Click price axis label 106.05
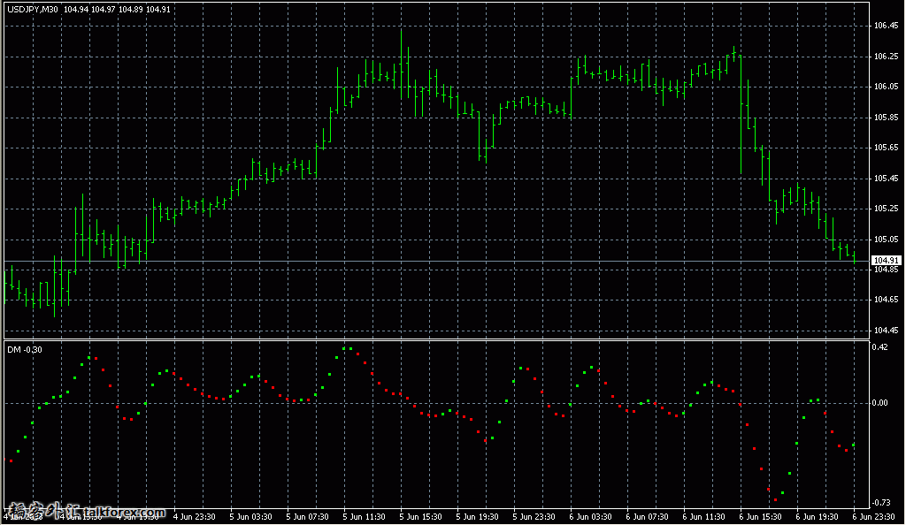The height and width of the screenshot is (525, 906). 886,87
